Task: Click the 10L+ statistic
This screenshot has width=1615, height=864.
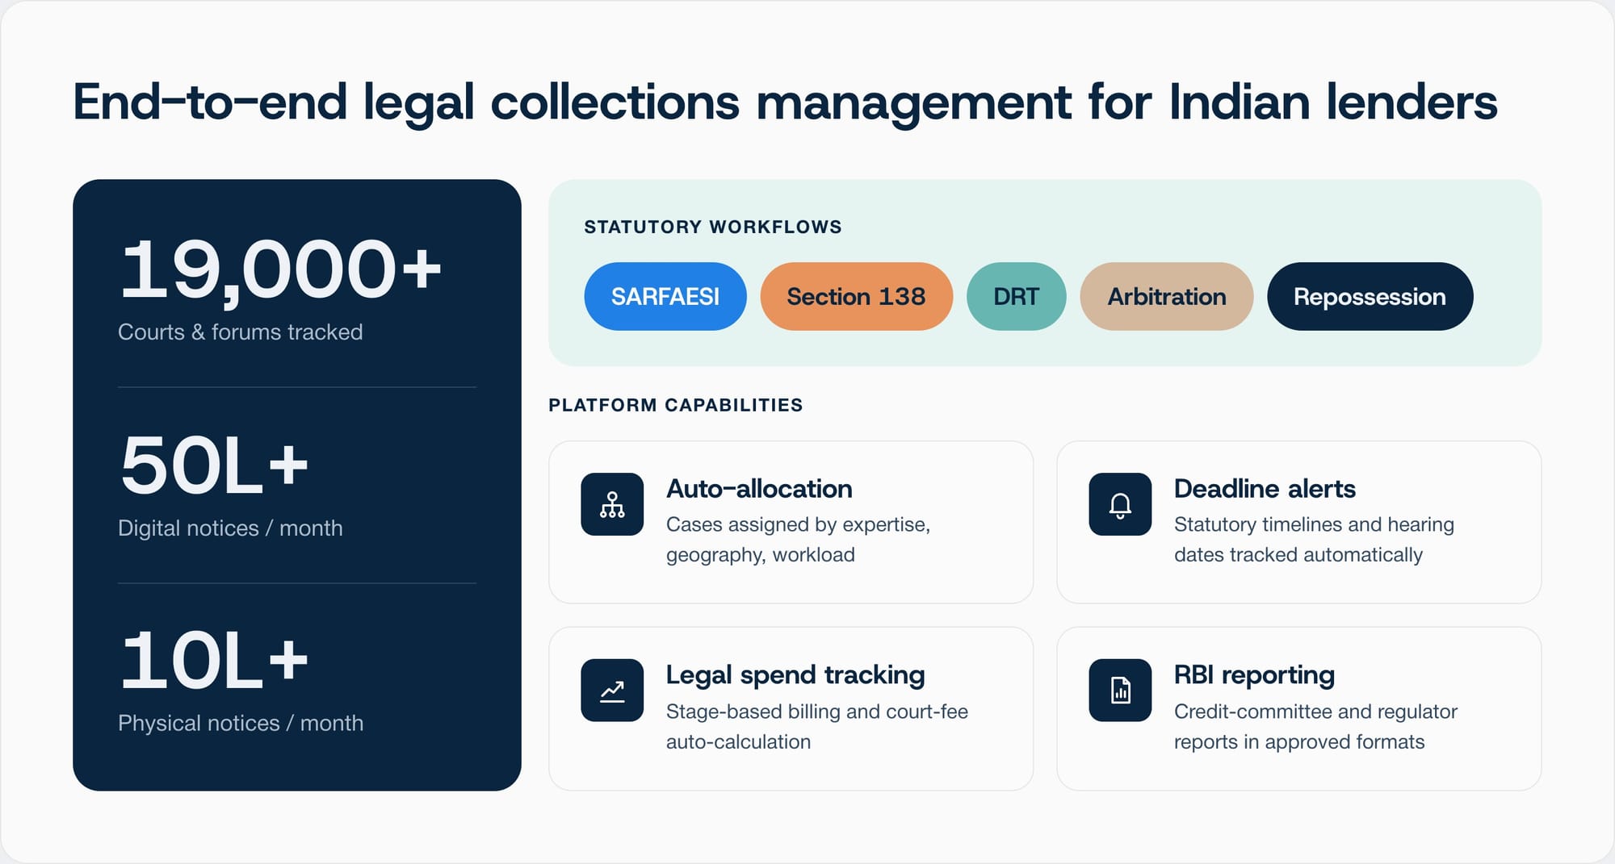Action: (214, 661)
